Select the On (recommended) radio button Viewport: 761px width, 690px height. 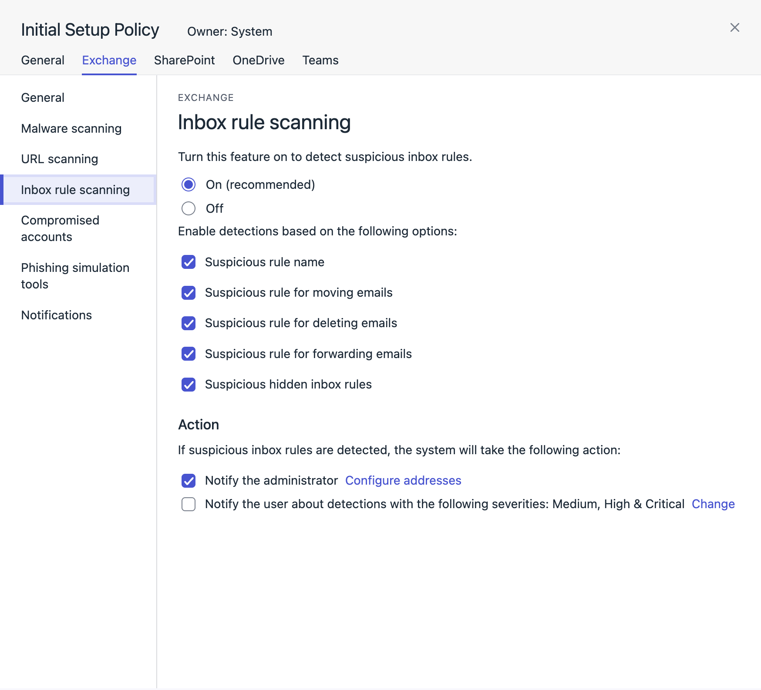coord(189,185)
